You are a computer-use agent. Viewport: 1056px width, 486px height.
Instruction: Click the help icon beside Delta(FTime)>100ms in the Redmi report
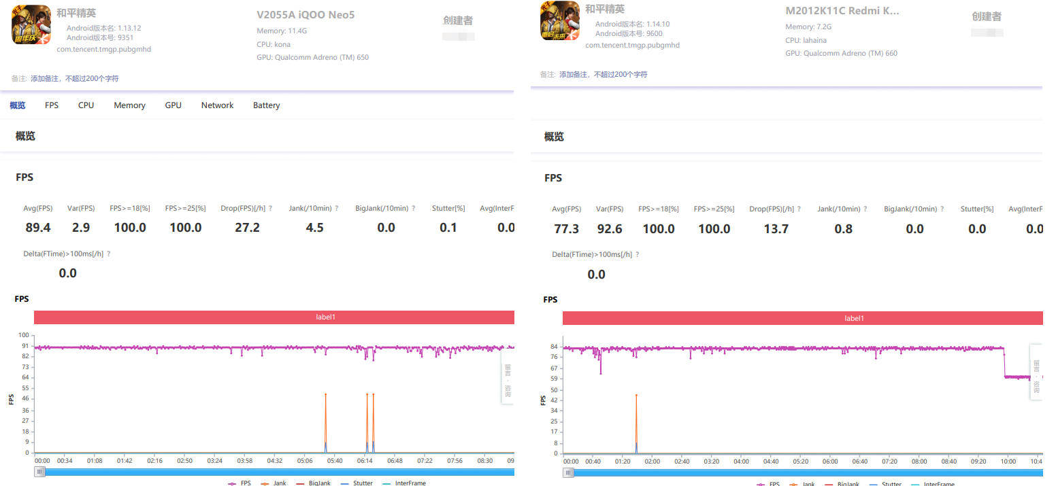tap(637, 255)
